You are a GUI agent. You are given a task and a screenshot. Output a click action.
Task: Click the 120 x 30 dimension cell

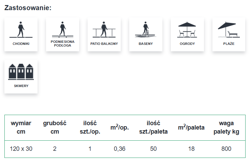tap(21, 149)
